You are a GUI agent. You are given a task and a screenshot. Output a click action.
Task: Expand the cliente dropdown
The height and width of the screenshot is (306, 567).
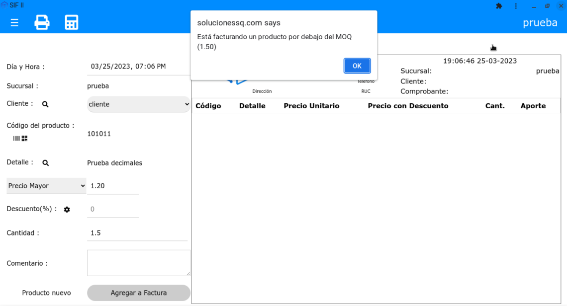click(x=139, y=104)
